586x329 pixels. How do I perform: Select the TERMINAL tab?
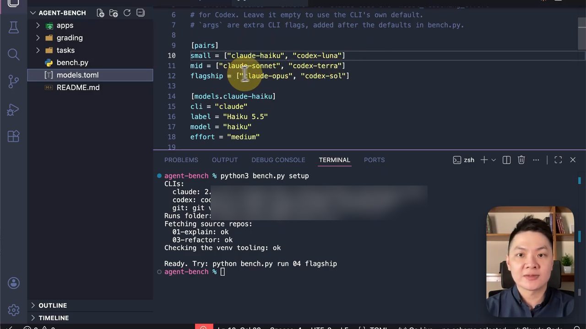[x=334, y=160]
